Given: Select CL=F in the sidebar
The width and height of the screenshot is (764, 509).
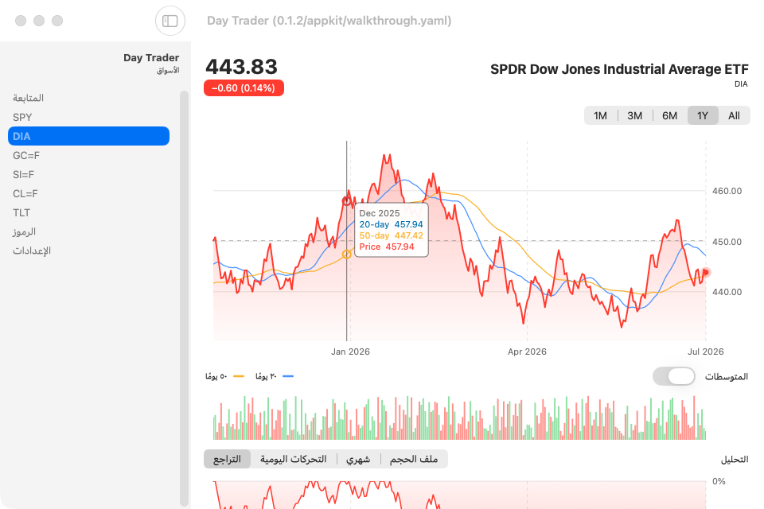Looking at the screenshot, I should pyautogui.click(x=88, y=194).
